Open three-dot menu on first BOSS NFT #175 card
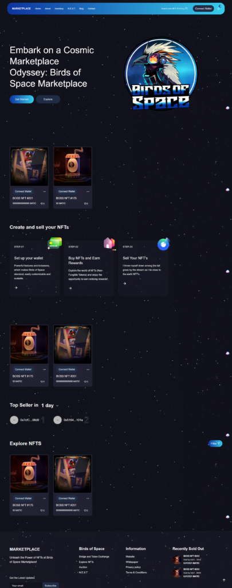Image resolution: width=232 pixels, height=588 pixels. 88,191
